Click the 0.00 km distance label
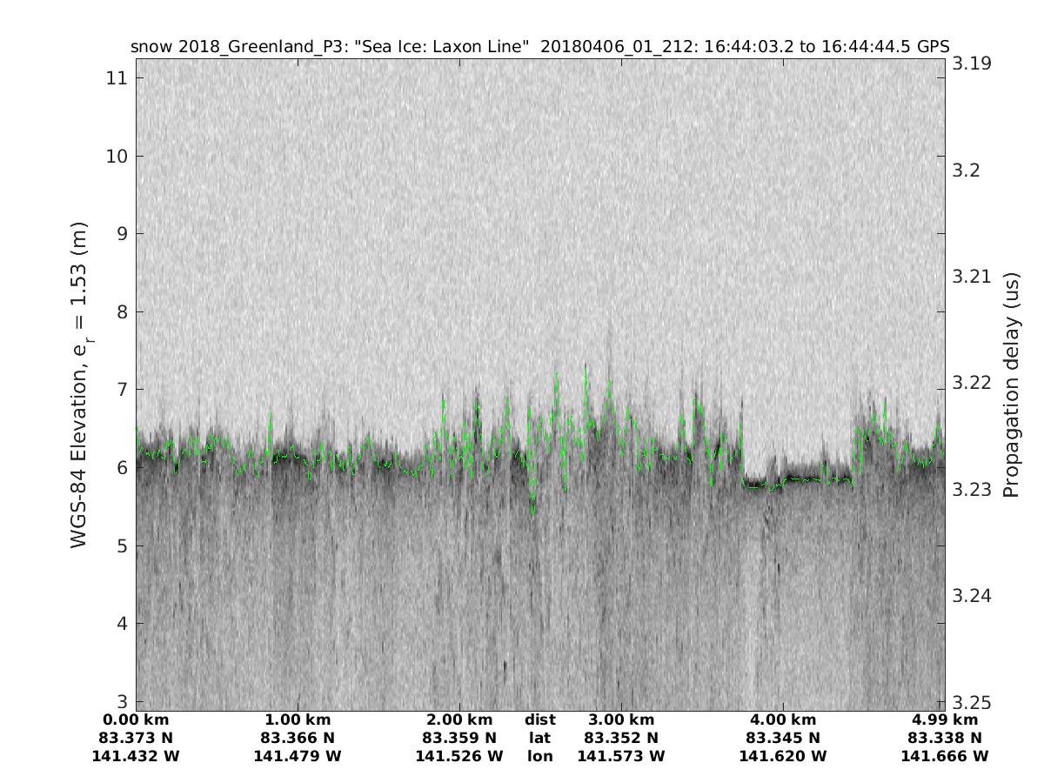 tap(136, 720)
